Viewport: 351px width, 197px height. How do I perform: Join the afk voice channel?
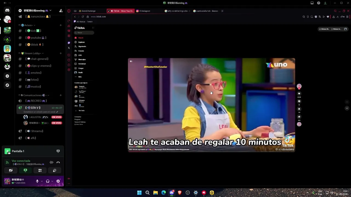point(40,138)
